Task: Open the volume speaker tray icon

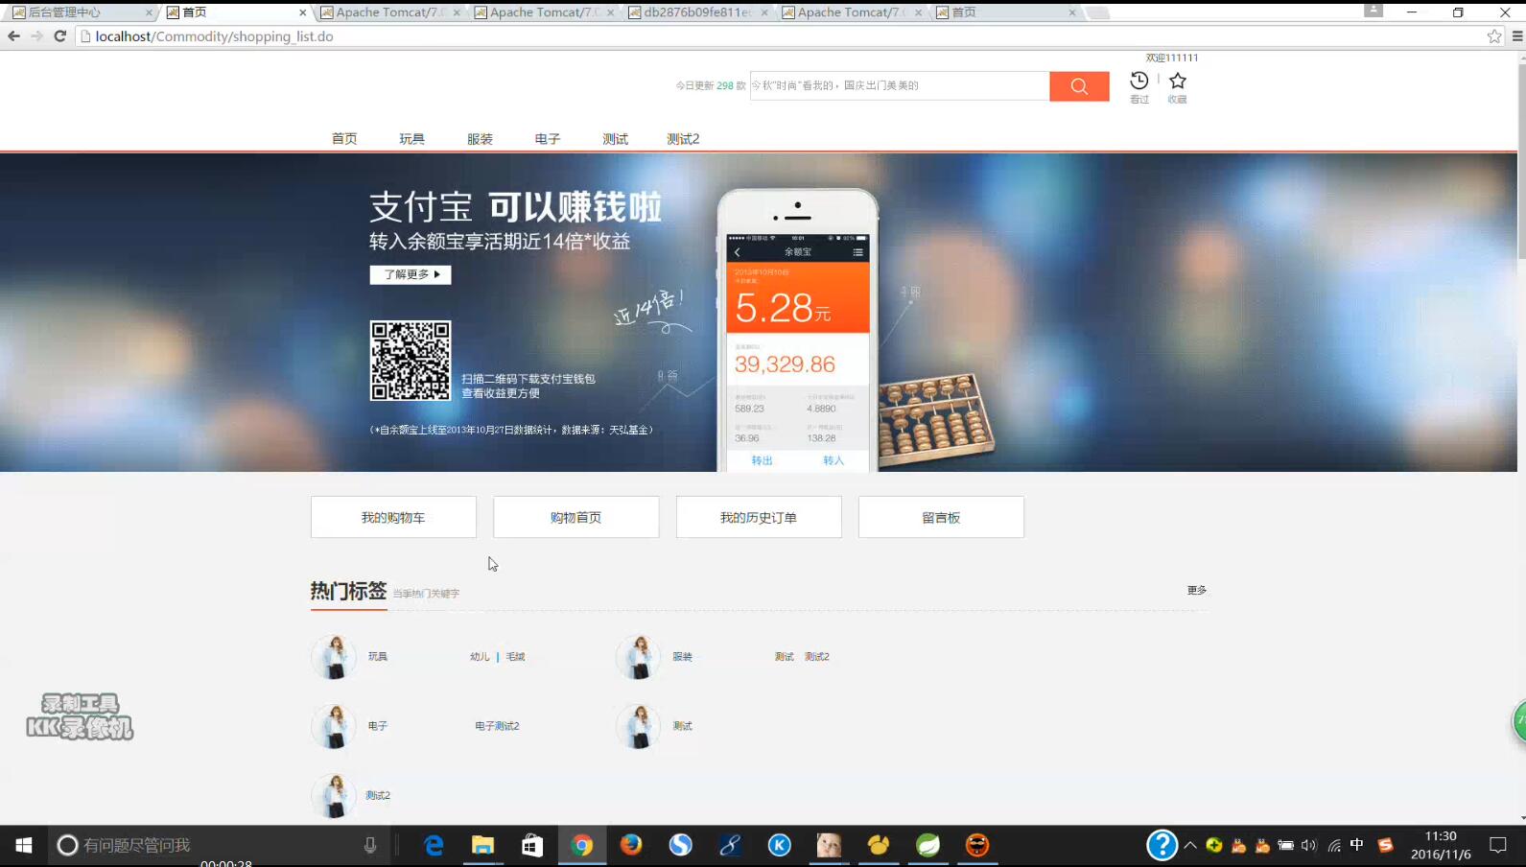Action: pyautogui.click(x=1309, y=845)
